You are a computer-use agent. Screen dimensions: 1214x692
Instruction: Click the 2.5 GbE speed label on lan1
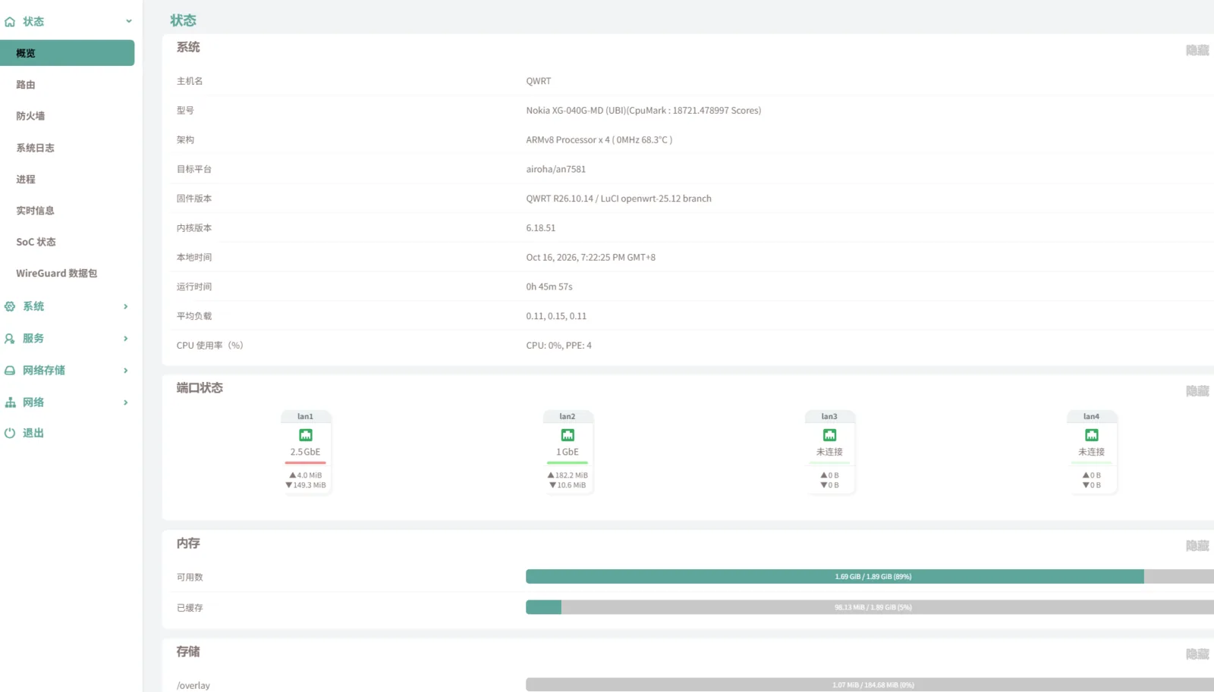point(306,452)
